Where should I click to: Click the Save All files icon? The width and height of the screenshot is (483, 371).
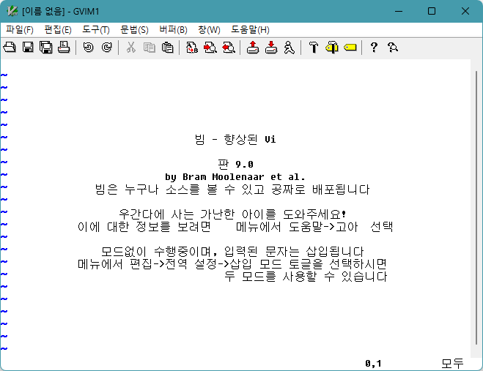pyautogui.click(x=46, y=48)
